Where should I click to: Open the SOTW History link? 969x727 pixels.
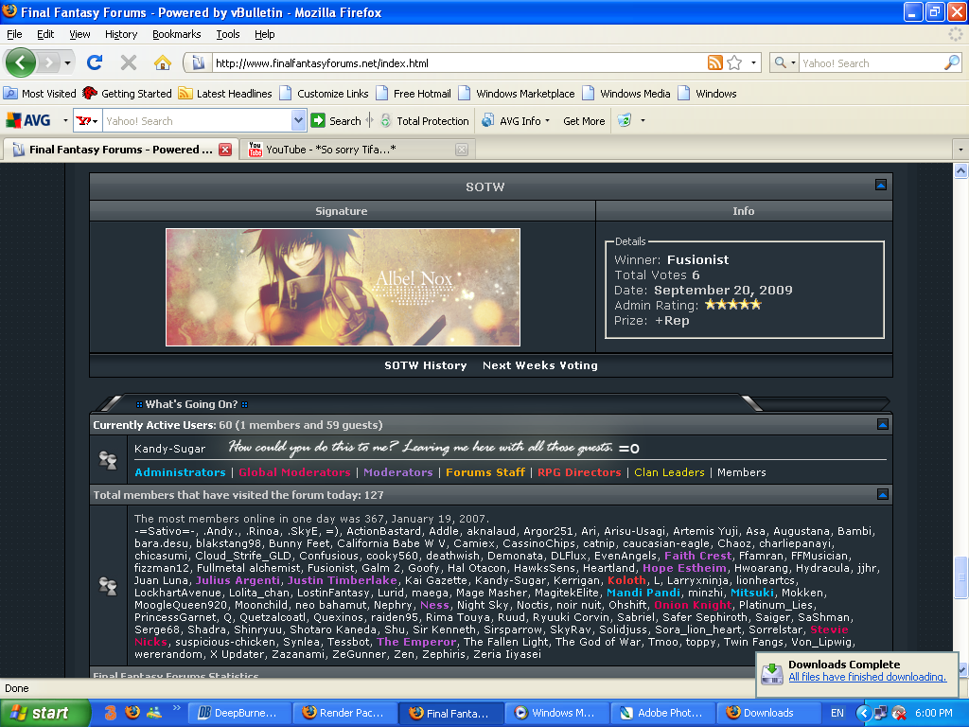[x=425, y=365]
